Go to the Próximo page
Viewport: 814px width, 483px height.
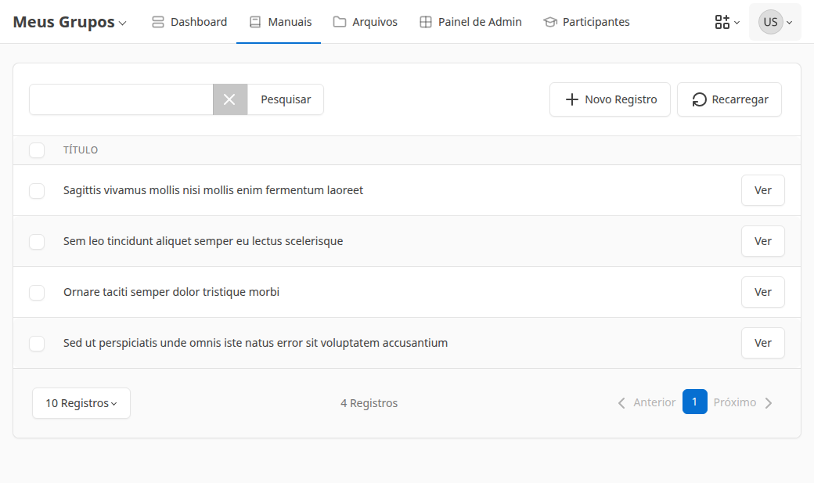[x=743, y=402]
